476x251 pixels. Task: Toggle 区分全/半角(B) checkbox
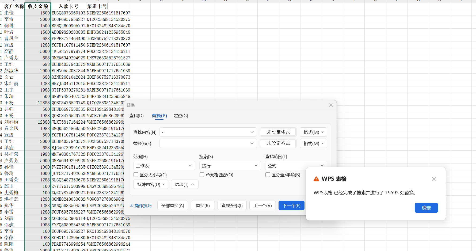[x=268, y=175]
